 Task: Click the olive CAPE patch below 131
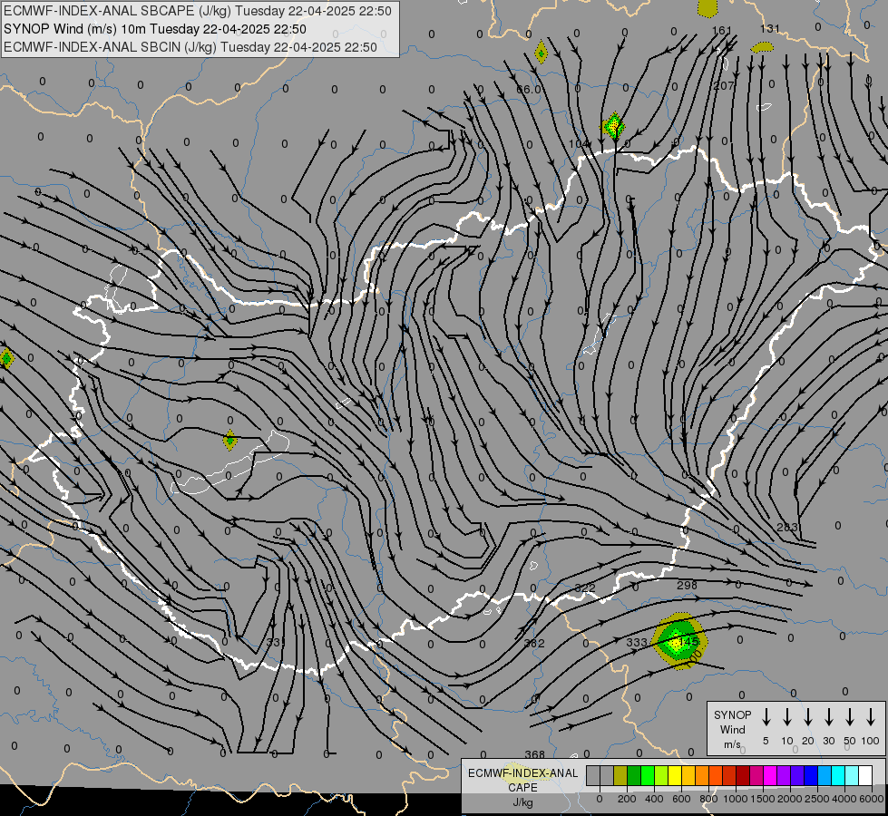click(x=762, y=47)
